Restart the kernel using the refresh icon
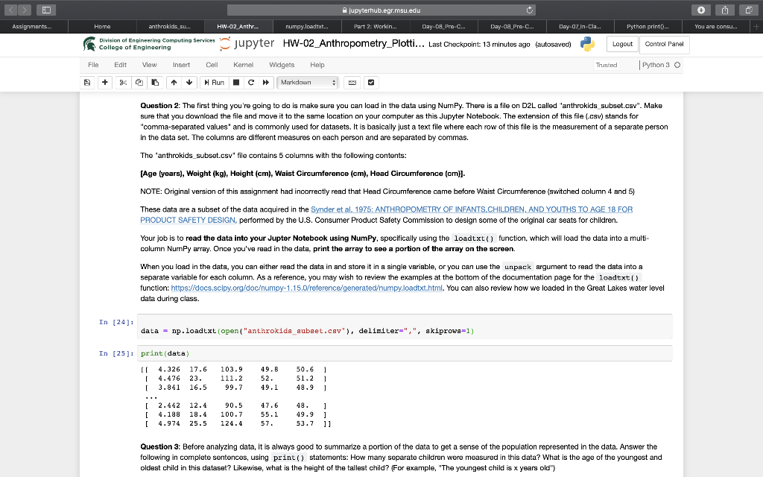This screenshot has width=763, height=477. (x=250, y=82)
